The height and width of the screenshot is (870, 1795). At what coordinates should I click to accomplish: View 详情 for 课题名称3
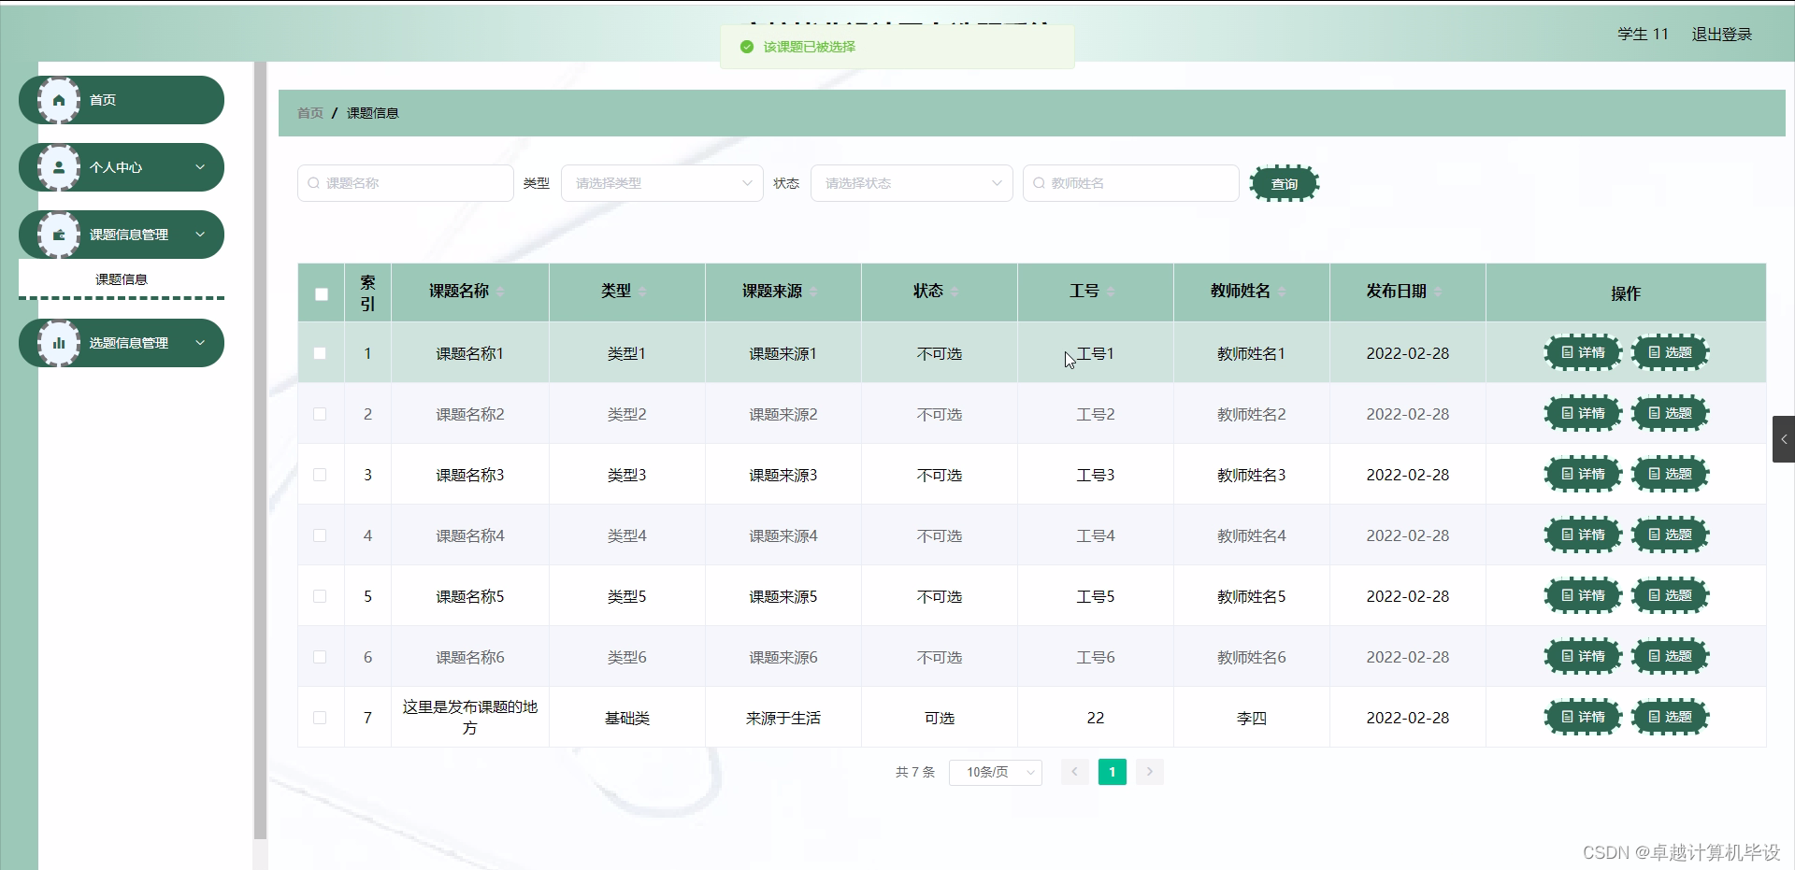pyautogui.click(x=1583, y=474)
